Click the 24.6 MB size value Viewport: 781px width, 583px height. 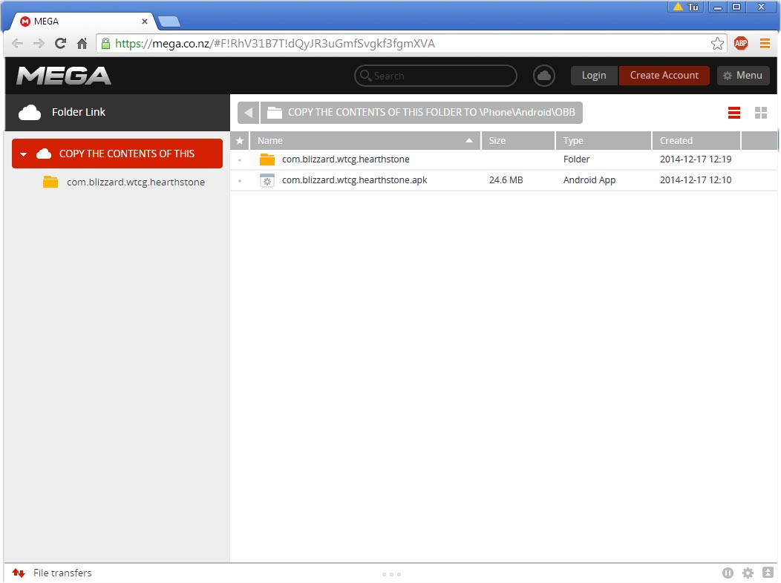[506, 180]
